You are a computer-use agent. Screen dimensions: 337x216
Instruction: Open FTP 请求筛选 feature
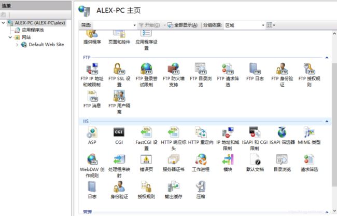point(228,75)
